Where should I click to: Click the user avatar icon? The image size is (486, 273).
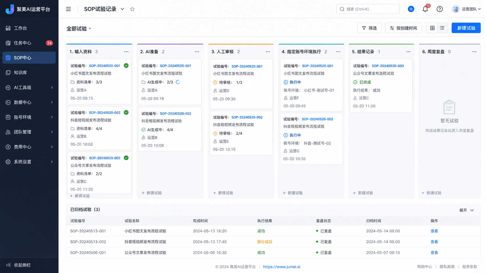(455, 9)
